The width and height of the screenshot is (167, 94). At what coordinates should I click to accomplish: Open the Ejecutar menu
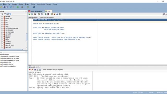21,4
